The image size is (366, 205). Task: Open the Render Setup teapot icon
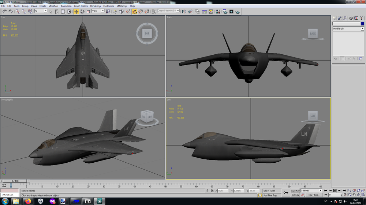[x=225, y=11]
